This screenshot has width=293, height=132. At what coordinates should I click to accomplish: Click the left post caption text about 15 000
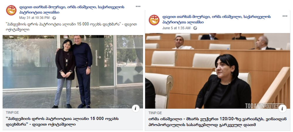71,27
